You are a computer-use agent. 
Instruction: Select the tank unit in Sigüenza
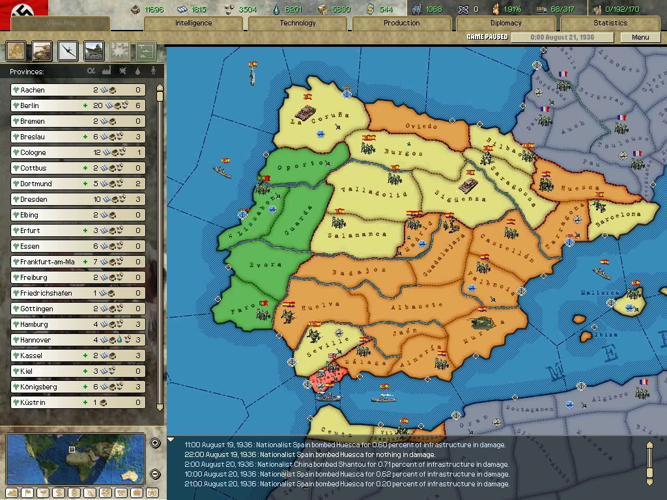coord(468,186)
